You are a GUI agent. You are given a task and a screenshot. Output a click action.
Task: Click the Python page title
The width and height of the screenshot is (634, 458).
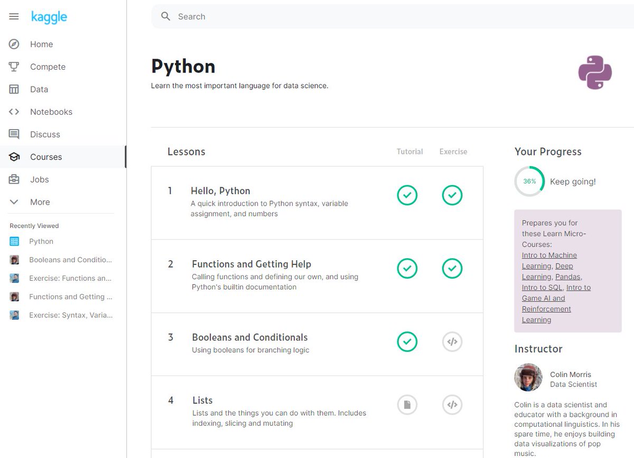pos(183,67)
